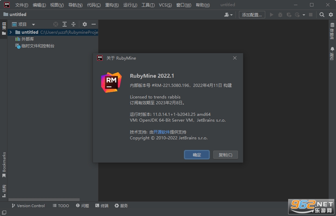
Task: Click the 订阅有效期至 2023年2月8日 line
Action: (157, 103)
